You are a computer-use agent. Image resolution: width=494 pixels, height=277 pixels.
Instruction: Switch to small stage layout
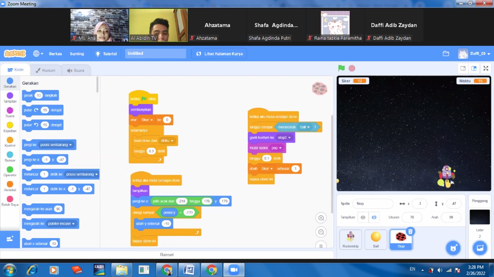pos(463,69)
